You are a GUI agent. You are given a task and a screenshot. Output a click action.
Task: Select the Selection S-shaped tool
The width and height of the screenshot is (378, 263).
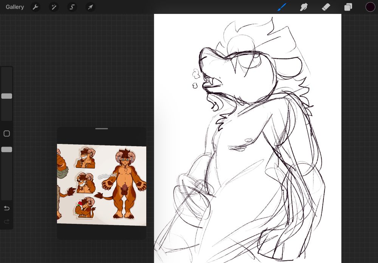tap(72, 7)
